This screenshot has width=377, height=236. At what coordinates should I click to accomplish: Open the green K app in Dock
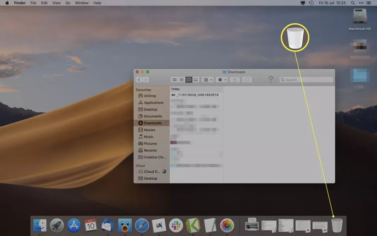pos(193,226)
